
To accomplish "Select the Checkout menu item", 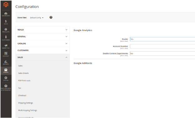I will 22,96.
